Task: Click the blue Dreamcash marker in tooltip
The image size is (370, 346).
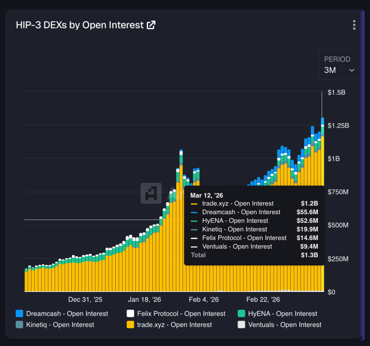Action: (194, 212)
